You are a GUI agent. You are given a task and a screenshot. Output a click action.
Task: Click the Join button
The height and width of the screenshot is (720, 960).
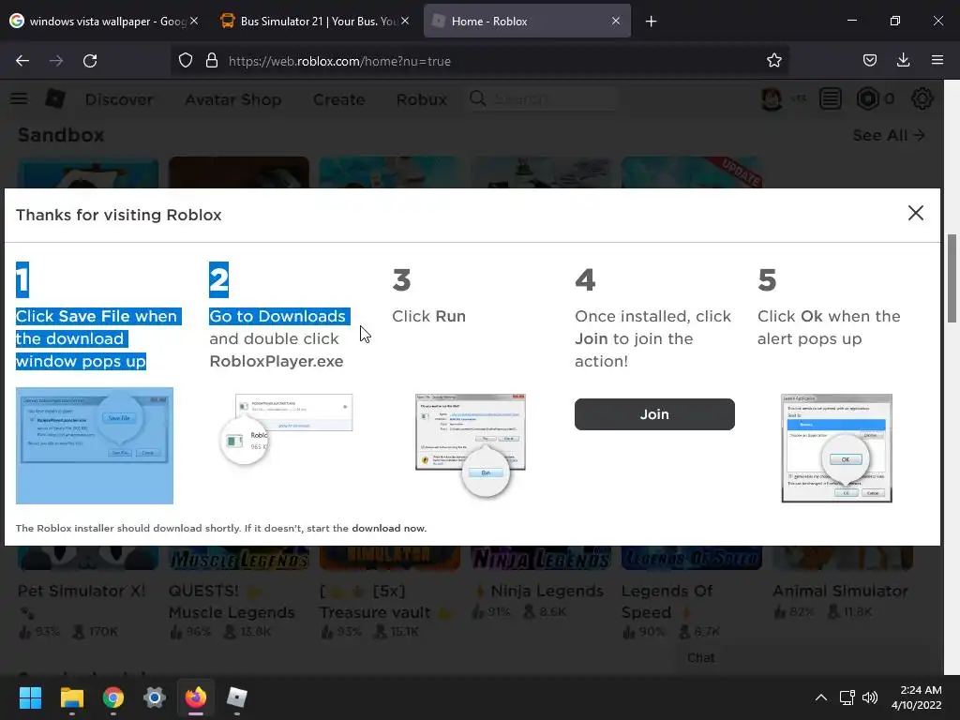point(654,414)
